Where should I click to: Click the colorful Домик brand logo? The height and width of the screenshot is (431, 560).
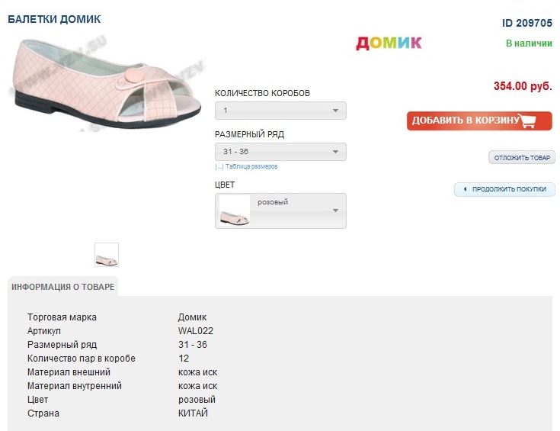pyautogui.click(x=389, y=43)
